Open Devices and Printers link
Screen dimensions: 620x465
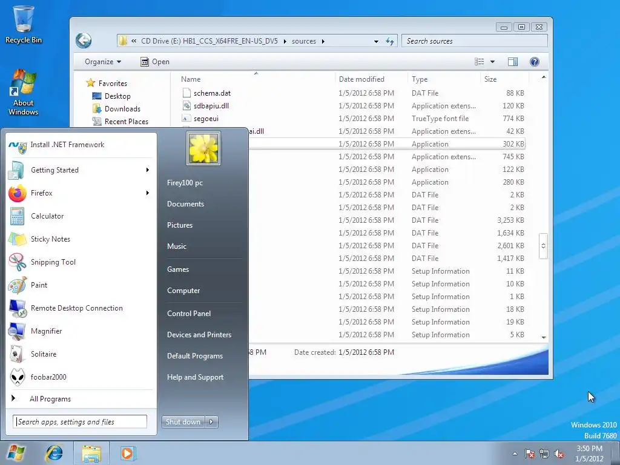pyautogui.click(x=199, y=335)
